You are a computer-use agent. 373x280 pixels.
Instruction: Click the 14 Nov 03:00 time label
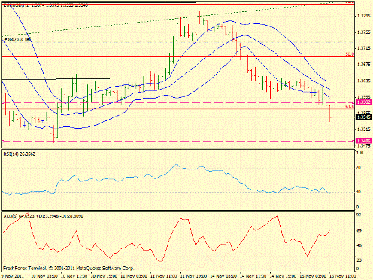coord(223,276)
